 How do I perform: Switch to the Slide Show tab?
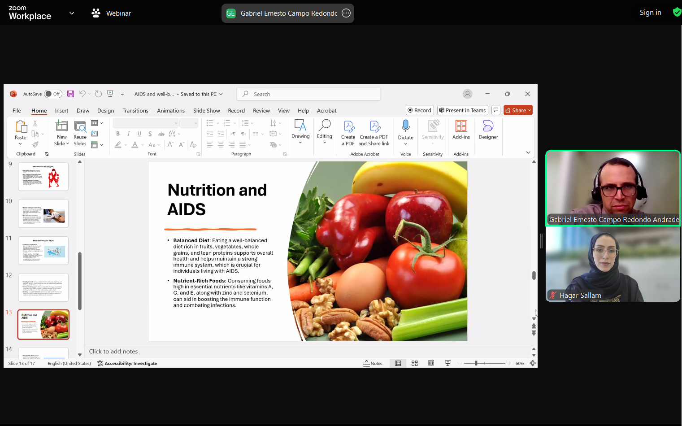(x=206, y=111)
